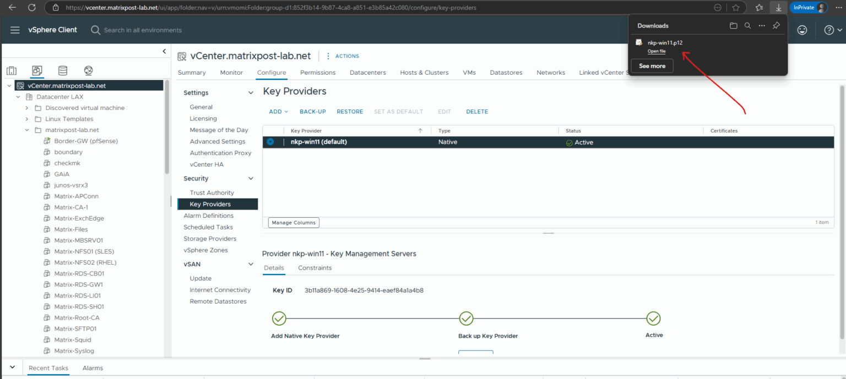This screenshot has width=846, height=379.
Task: Click the help question mark icon
Action: [x=828, y=30]
